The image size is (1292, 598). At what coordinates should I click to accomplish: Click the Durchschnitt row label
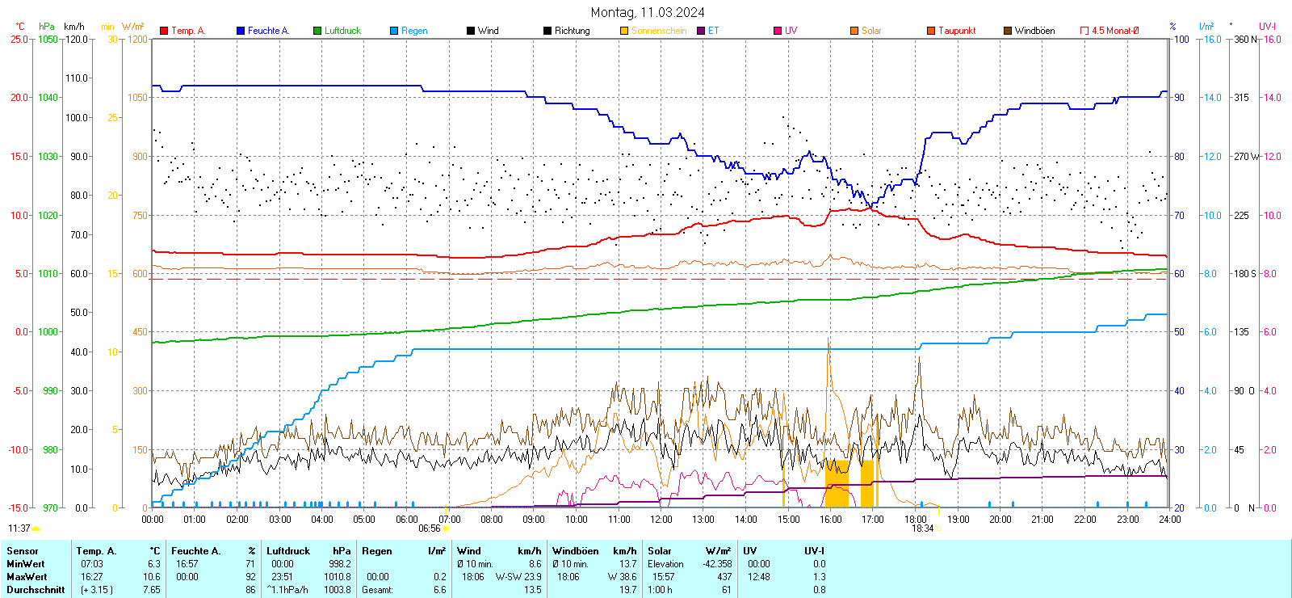tap(36, 590)
